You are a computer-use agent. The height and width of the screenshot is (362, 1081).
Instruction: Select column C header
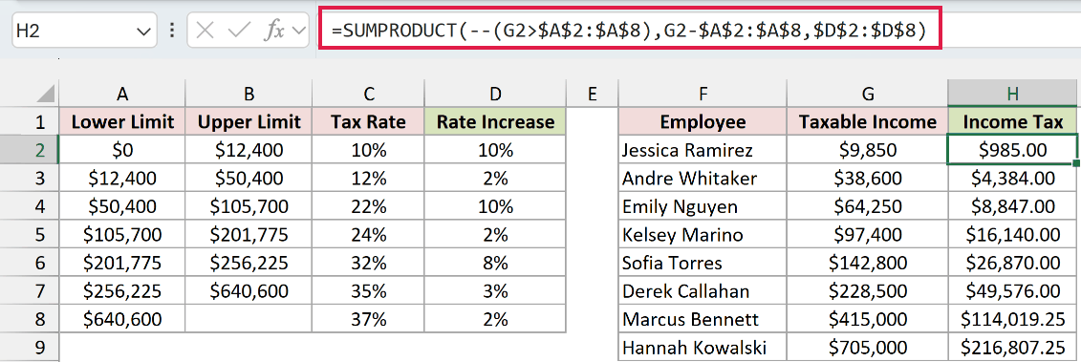pyautogui.click(x=369, y=94)
